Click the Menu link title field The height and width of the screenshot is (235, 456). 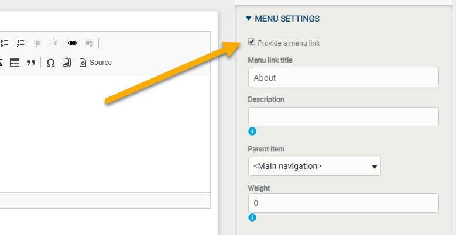click(x=343, y=78)
